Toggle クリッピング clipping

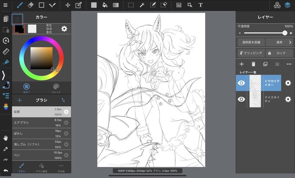coord(251,53)
